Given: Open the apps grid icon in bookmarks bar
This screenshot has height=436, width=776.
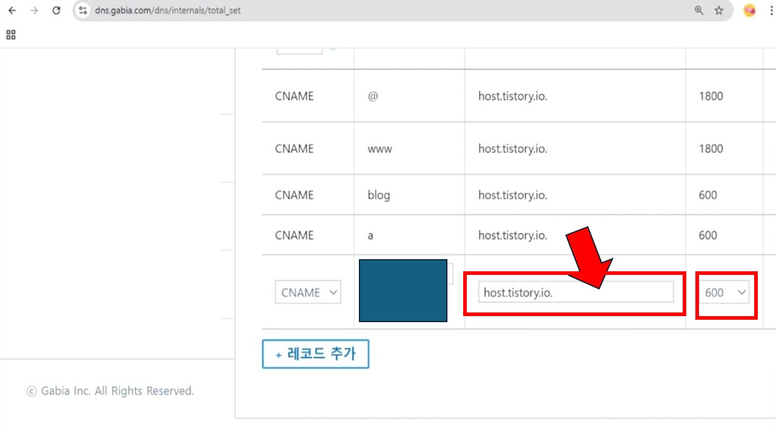Looking at the screenshot, I should click(11, 35).
